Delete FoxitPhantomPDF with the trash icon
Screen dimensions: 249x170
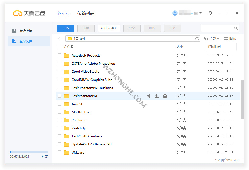[165, 96]
